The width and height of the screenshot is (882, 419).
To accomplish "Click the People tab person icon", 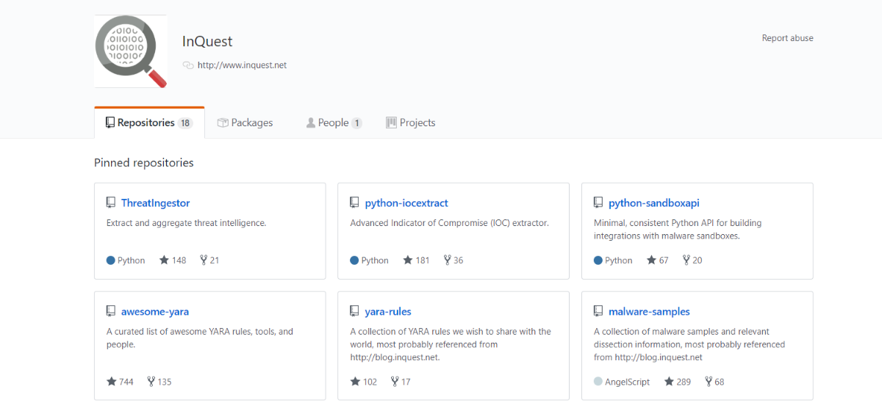I will (x=311, y=123).
